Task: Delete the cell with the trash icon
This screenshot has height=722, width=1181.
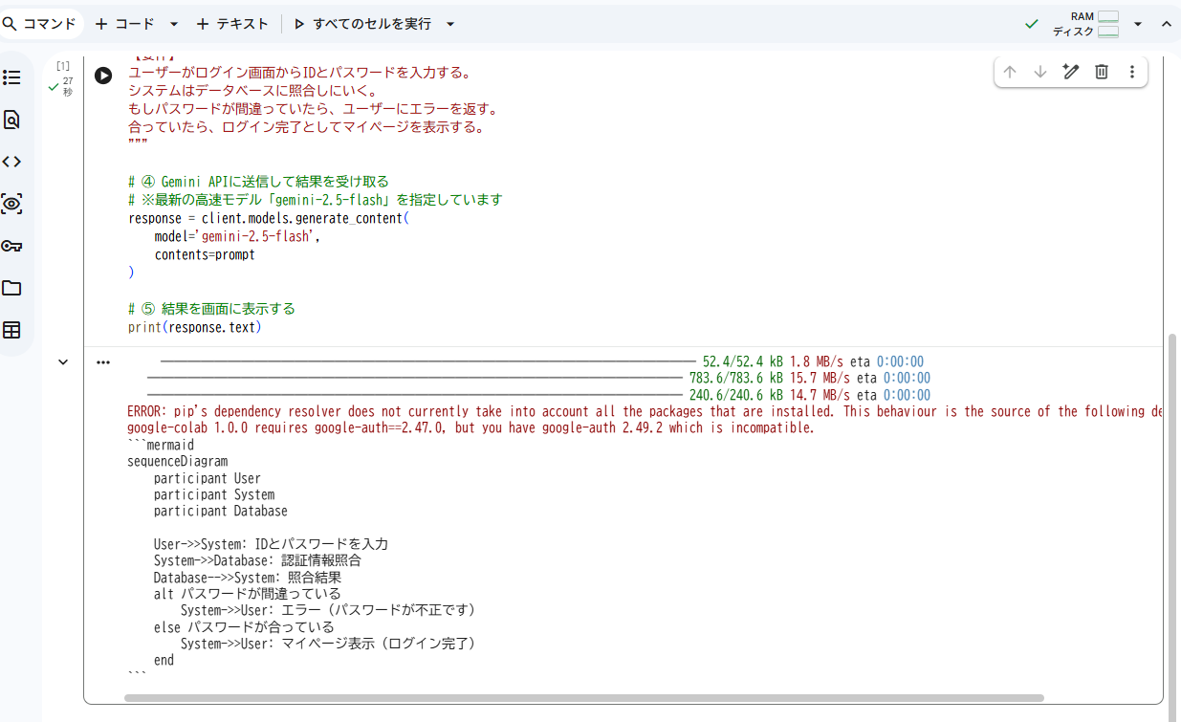Action: (1102, 72)
